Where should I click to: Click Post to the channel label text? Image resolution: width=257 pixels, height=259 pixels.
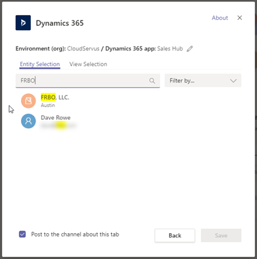75,234
